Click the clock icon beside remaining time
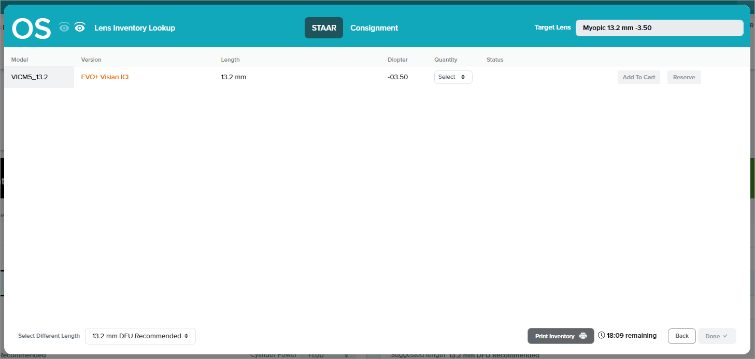Viewport: 755px width, 359px height. (601, 336)
